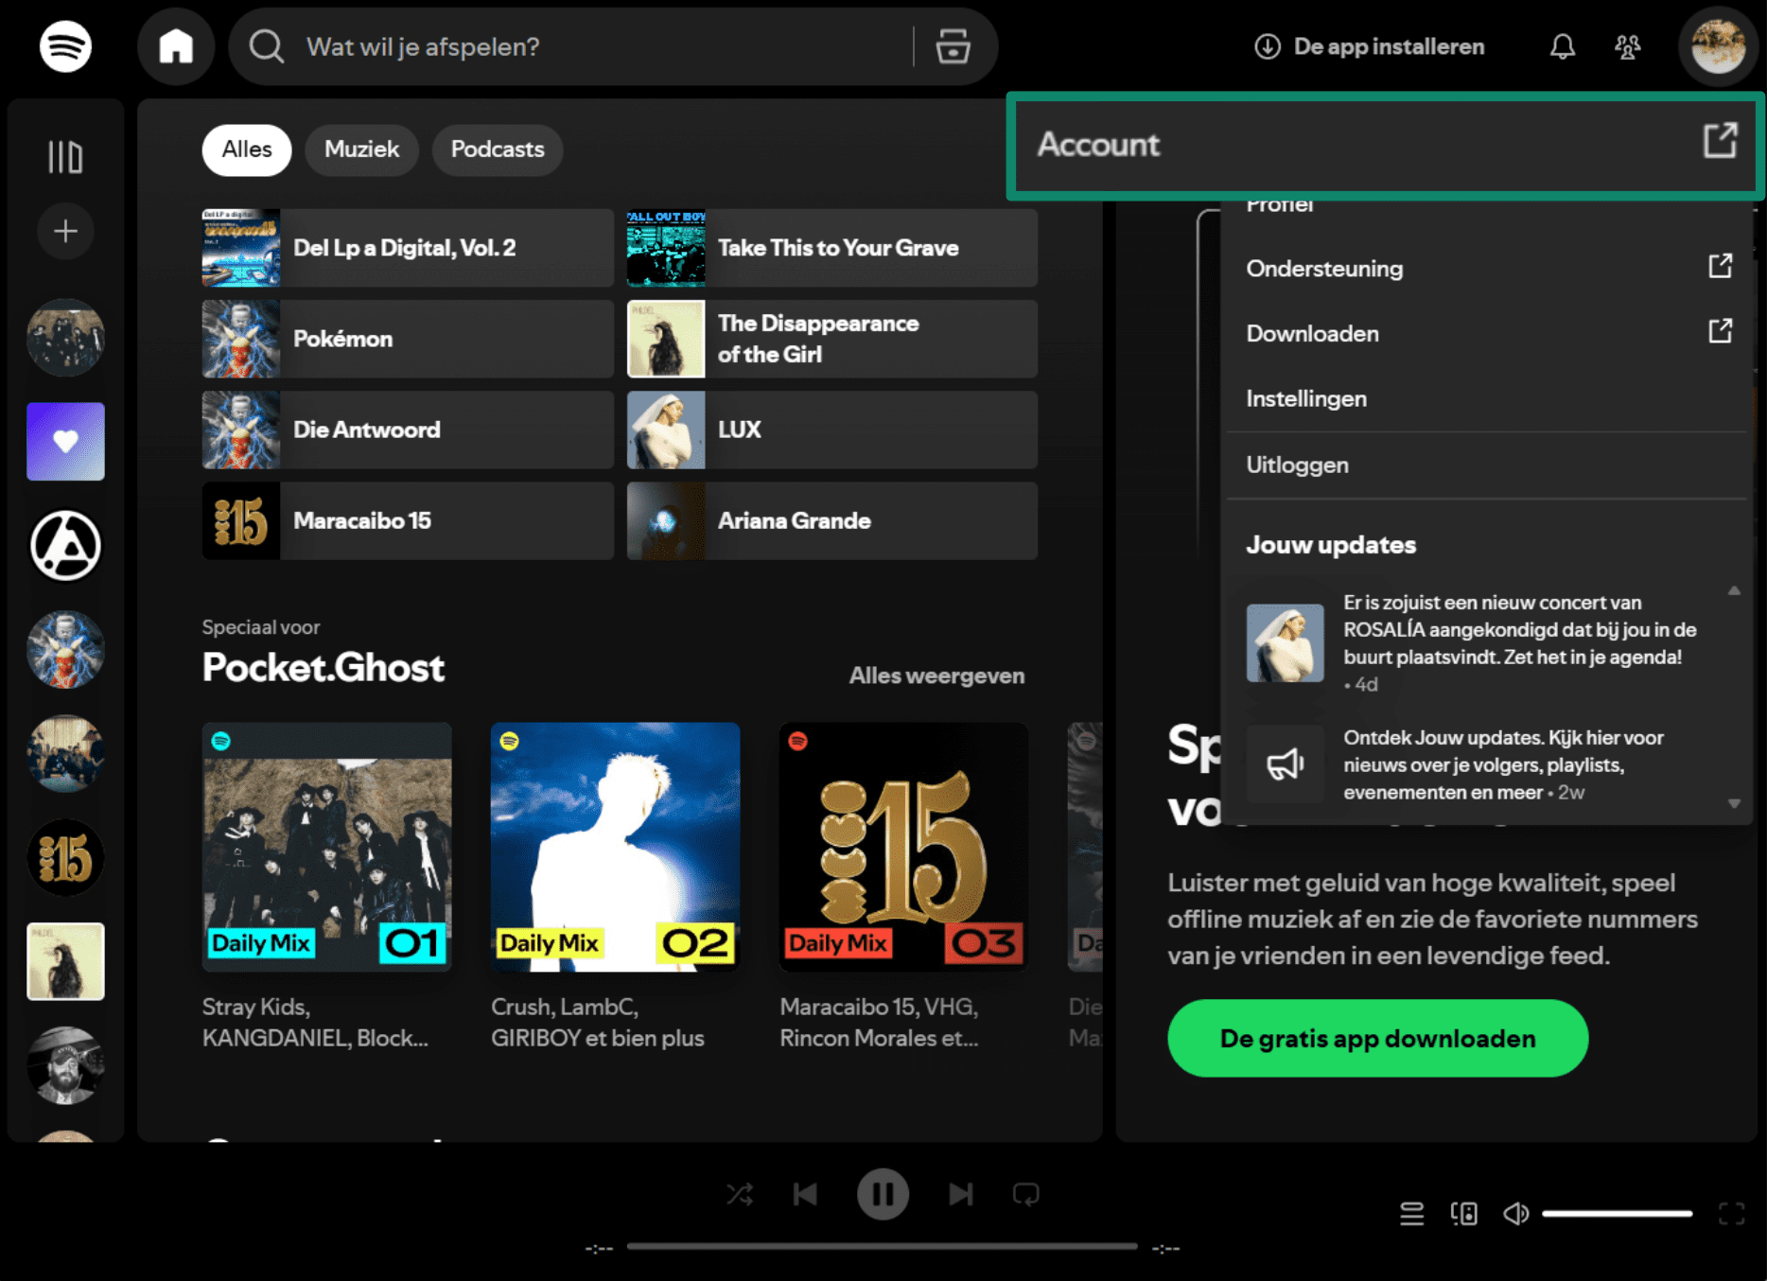Screen dimensions: 1767x1281
Task: Open the Browse icon in search bar
Action: coord(953,46)
